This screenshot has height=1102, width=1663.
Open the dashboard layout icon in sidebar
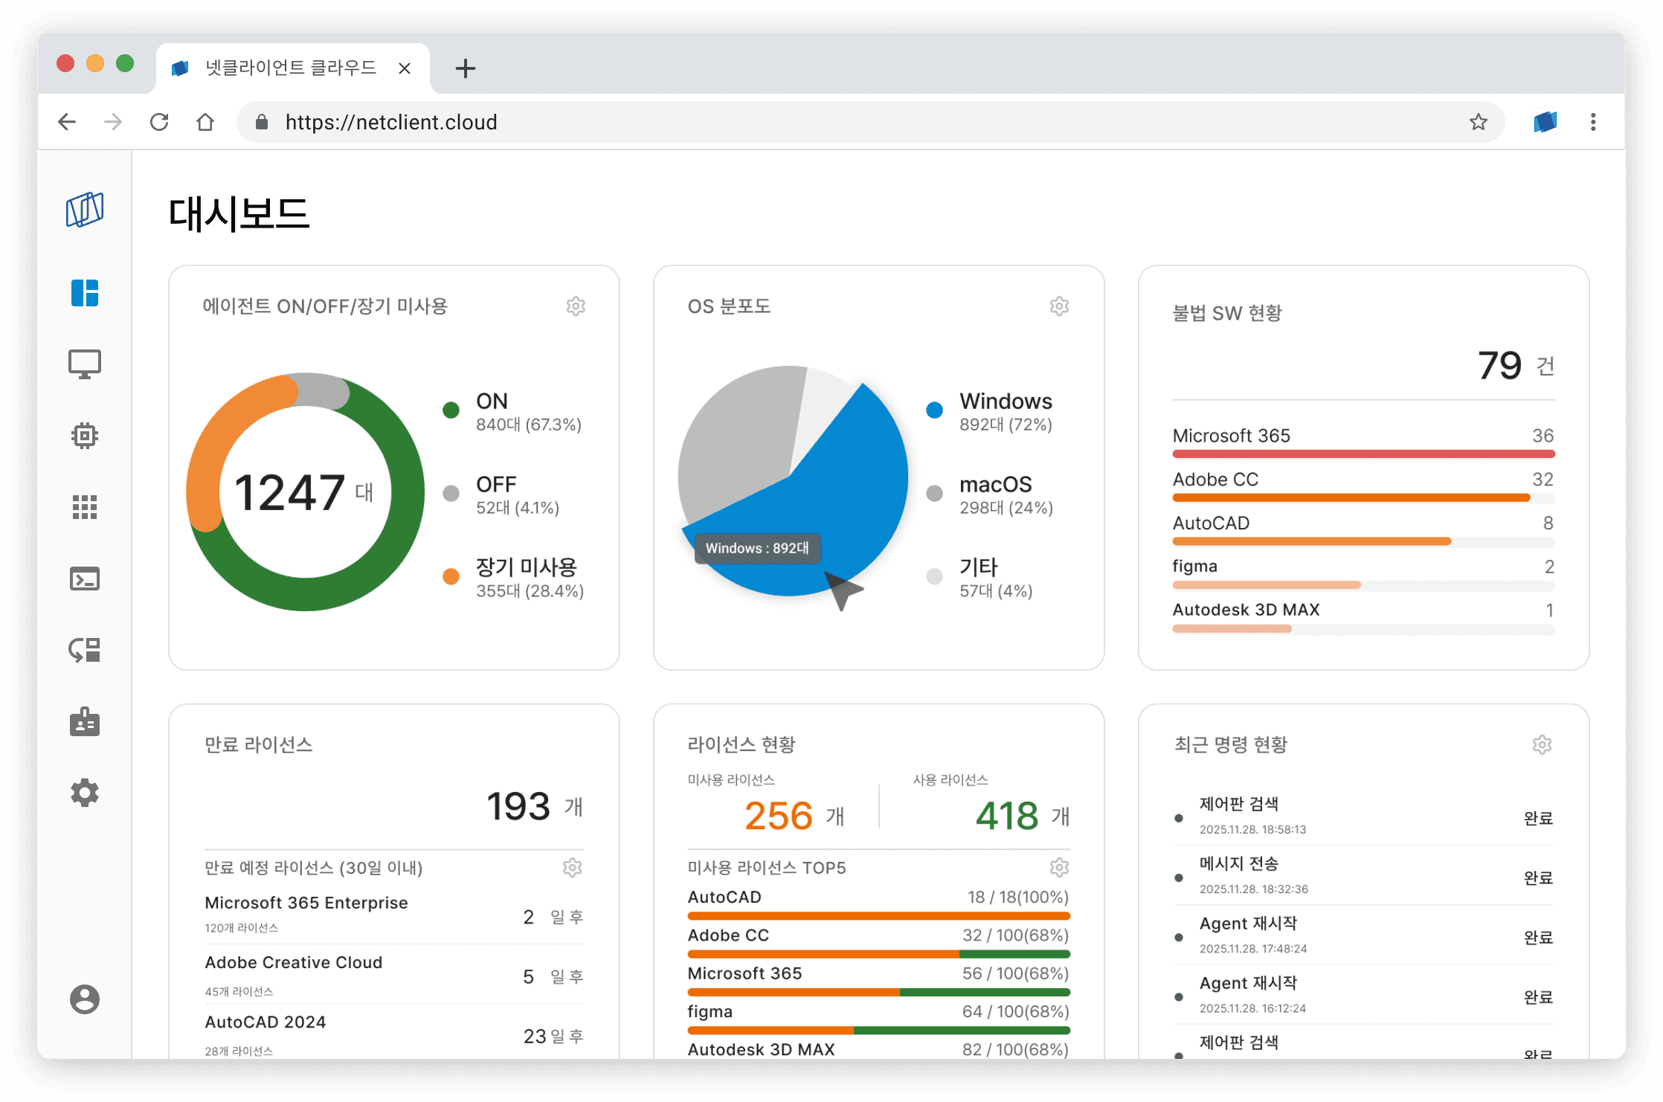tap(85, 293)
